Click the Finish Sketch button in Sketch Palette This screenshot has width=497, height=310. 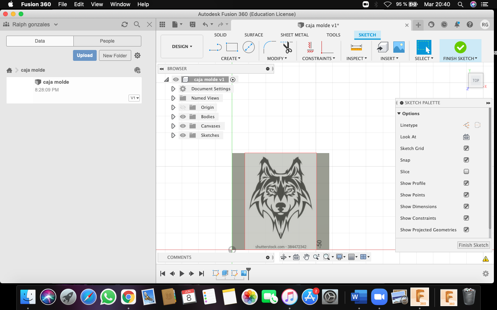[x=473, y=245]
